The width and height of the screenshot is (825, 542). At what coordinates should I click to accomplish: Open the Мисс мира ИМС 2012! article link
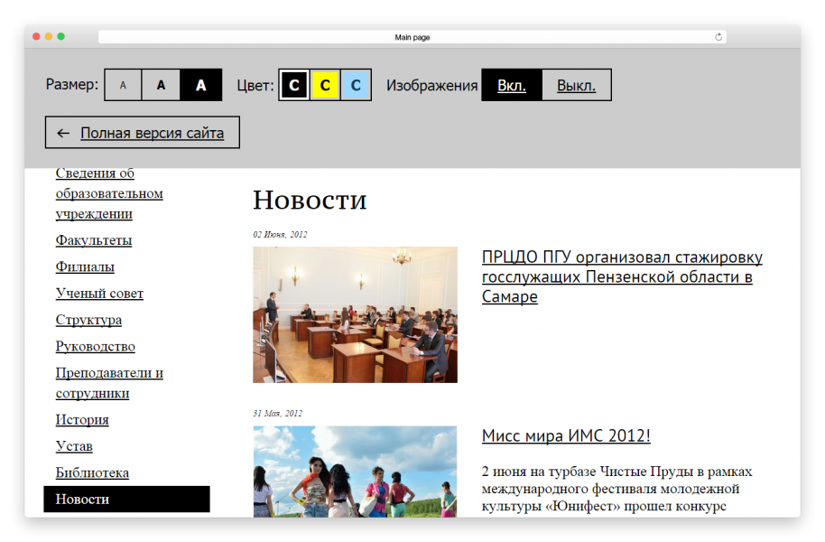(566, 435)
